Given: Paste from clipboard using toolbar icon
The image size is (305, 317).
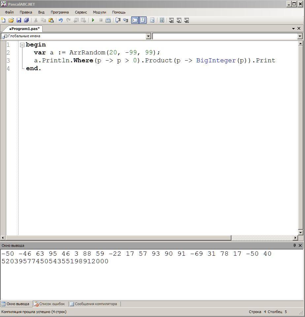Looking at the screenshot, I should point(51,20).
